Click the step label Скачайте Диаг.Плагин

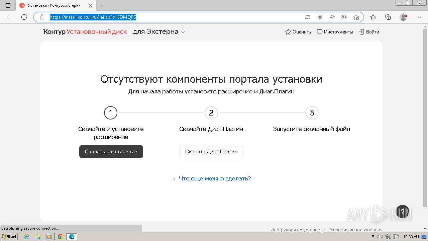tap(211, 129)
